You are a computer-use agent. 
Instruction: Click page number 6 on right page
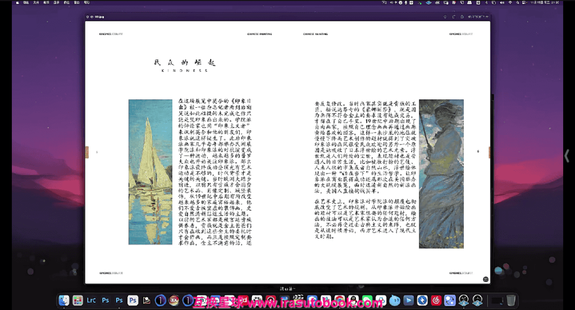[x=478, y=151]
